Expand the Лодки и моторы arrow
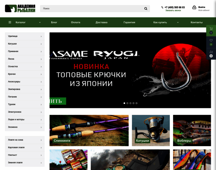This screenshot has height=170, width=216. 41,120
